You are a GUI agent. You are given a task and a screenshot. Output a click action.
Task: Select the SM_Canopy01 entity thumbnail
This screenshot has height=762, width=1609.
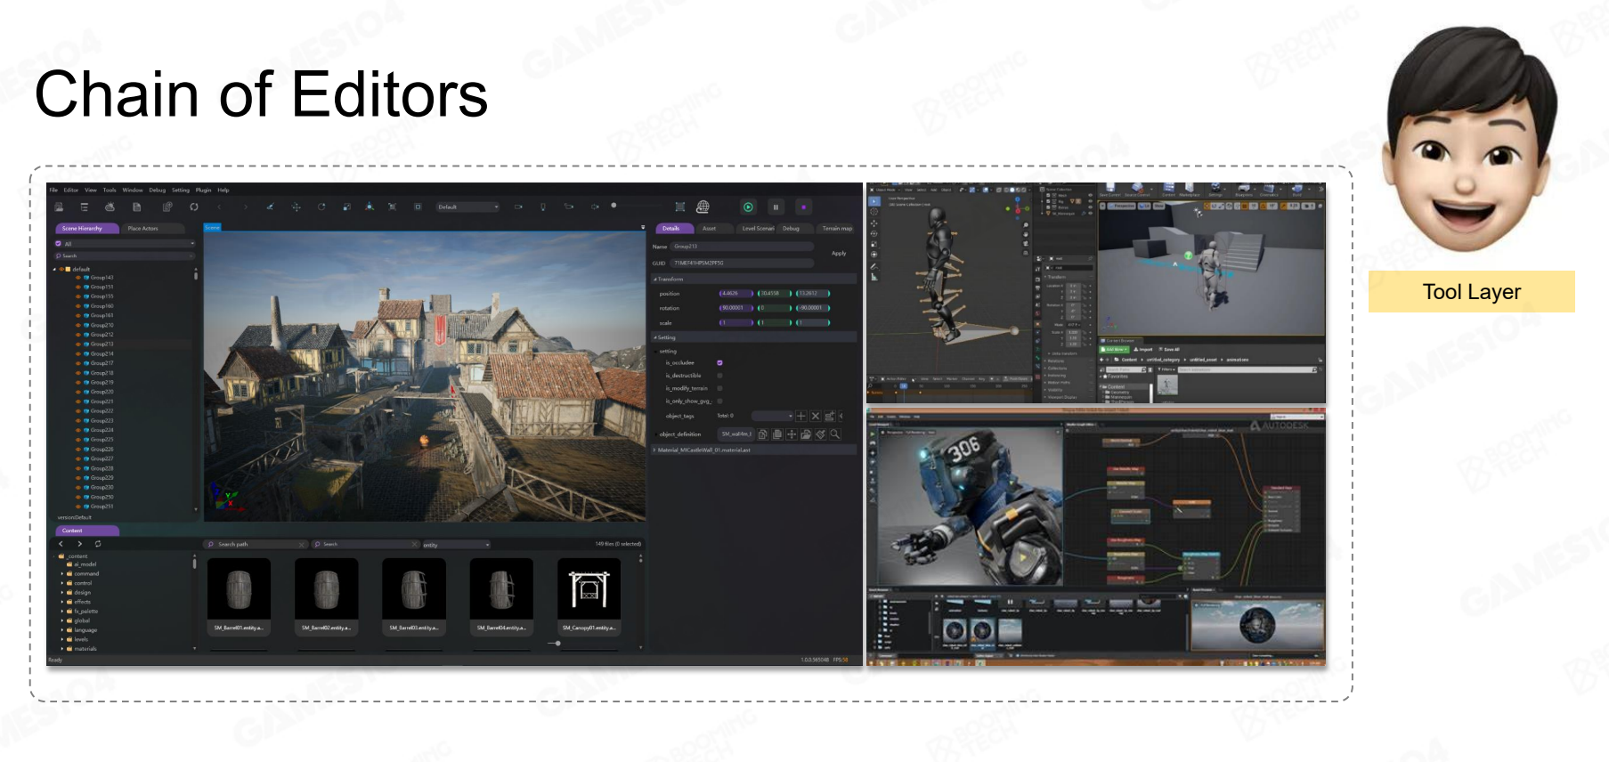(589, 589)
